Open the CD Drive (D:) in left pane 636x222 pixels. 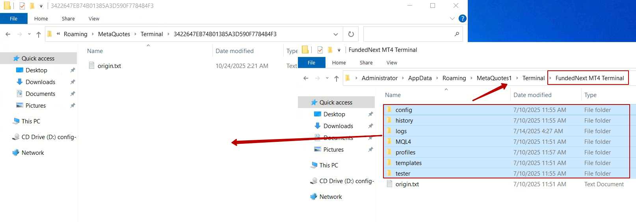pos(48,137)
